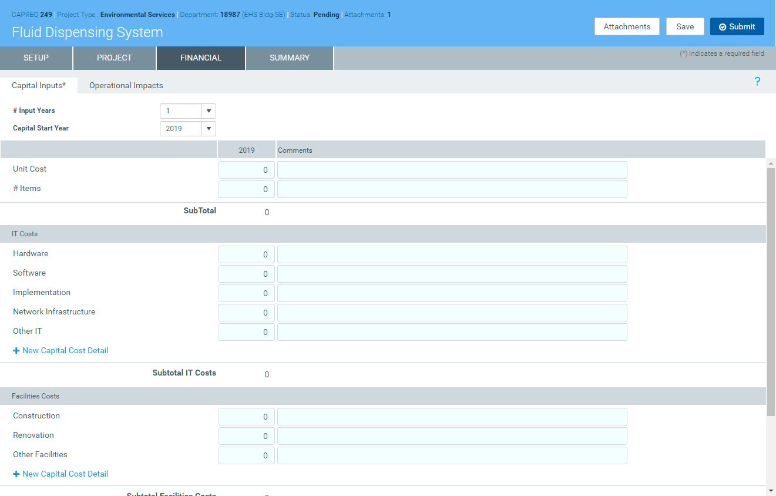This screenshot has width=776, height=496.
Task: Expand the Capital Start Year dropdown
Action: (209, 129)
